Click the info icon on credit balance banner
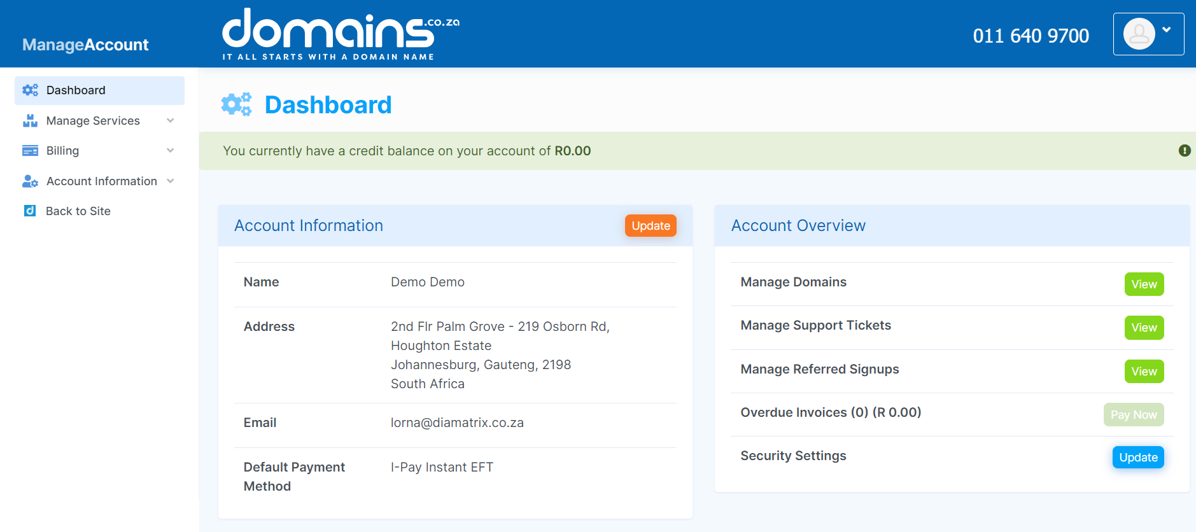 (1184, 151)
